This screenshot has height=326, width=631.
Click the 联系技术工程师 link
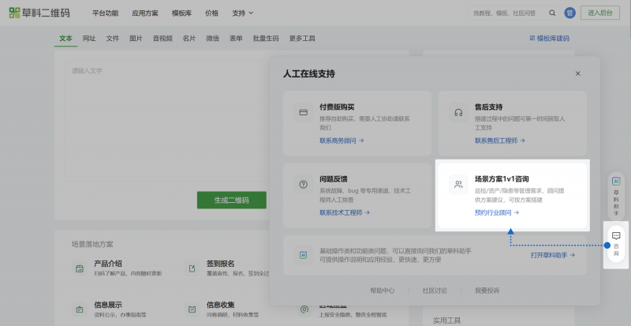345,212
